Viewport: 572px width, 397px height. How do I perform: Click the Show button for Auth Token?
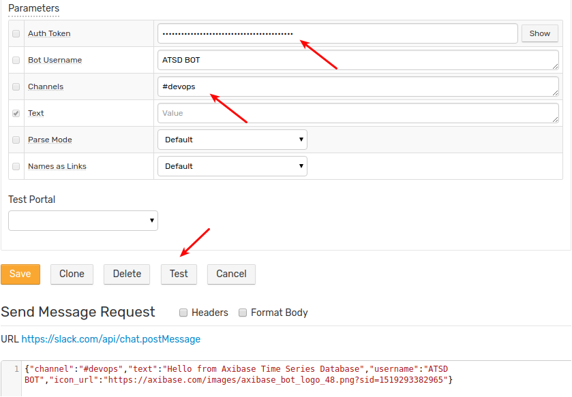point(539,33)
